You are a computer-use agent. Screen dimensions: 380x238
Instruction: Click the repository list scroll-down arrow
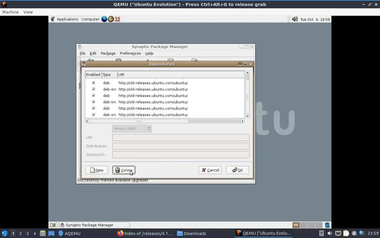(247, 116)
